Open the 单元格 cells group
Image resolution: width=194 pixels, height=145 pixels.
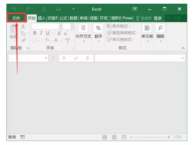147,33
